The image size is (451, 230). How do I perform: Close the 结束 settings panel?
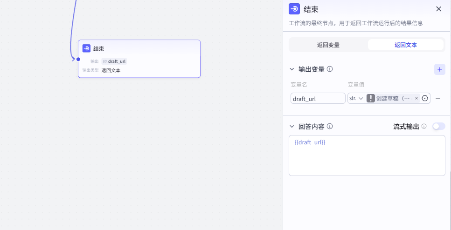click(x=438, y=9)
